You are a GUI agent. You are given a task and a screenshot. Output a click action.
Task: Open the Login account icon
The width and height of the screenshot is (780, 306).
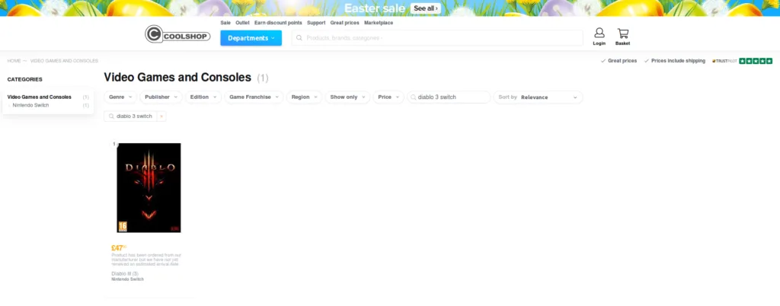[x=599, y=37]
